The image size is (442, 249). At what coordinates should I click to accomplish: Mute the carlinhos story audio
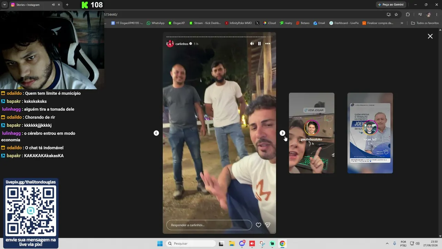point(252,44)
